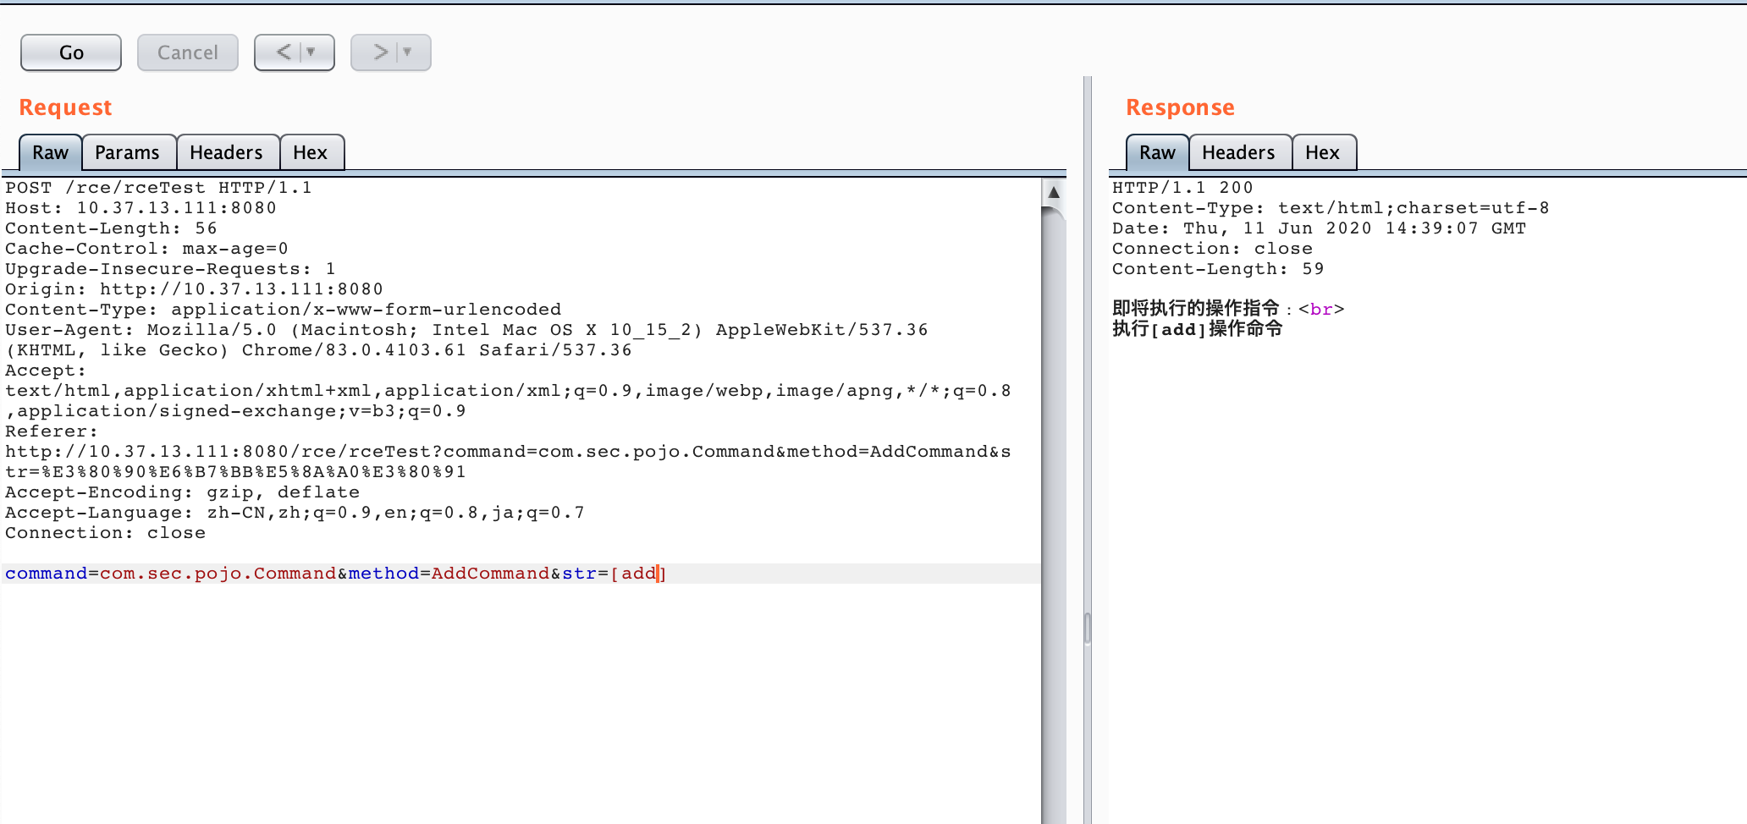Screen dimensions: 1747x824
Task: Click the Cancel button
Action: [187, 52]
